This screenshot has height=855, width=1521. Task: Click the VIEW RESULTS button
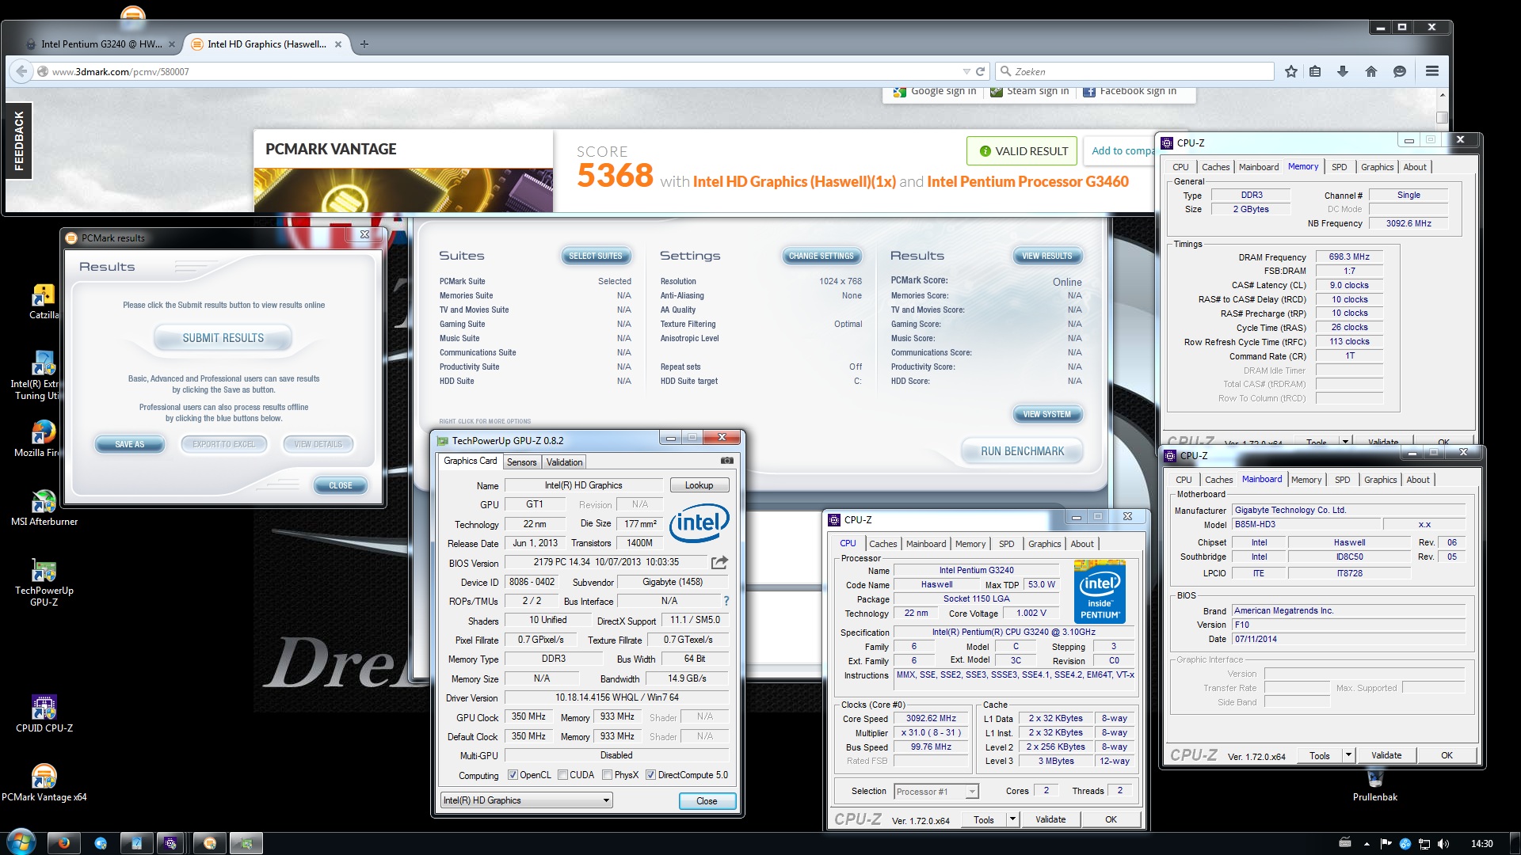pyautogui.click(x=1046, y=256)
